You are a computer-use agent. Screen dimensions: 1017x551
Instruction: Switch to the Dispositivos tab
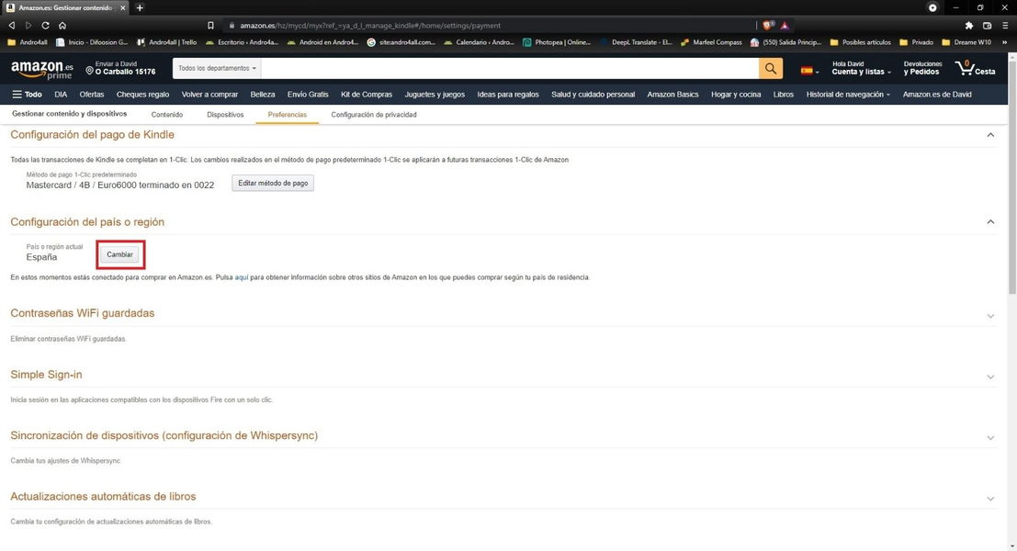tap(225, 115)
